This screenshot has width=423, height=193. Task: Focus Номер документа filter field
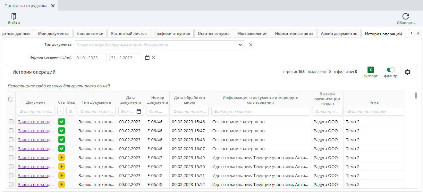click(157, 111)
